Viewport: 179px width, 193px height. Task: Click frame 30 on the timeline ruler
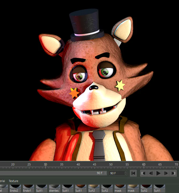coord(45,164)
